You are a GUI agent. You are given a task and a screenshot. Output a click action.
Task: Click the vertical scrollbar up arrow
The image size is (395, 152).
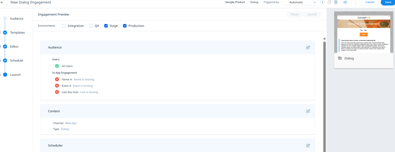pos(325,38)
